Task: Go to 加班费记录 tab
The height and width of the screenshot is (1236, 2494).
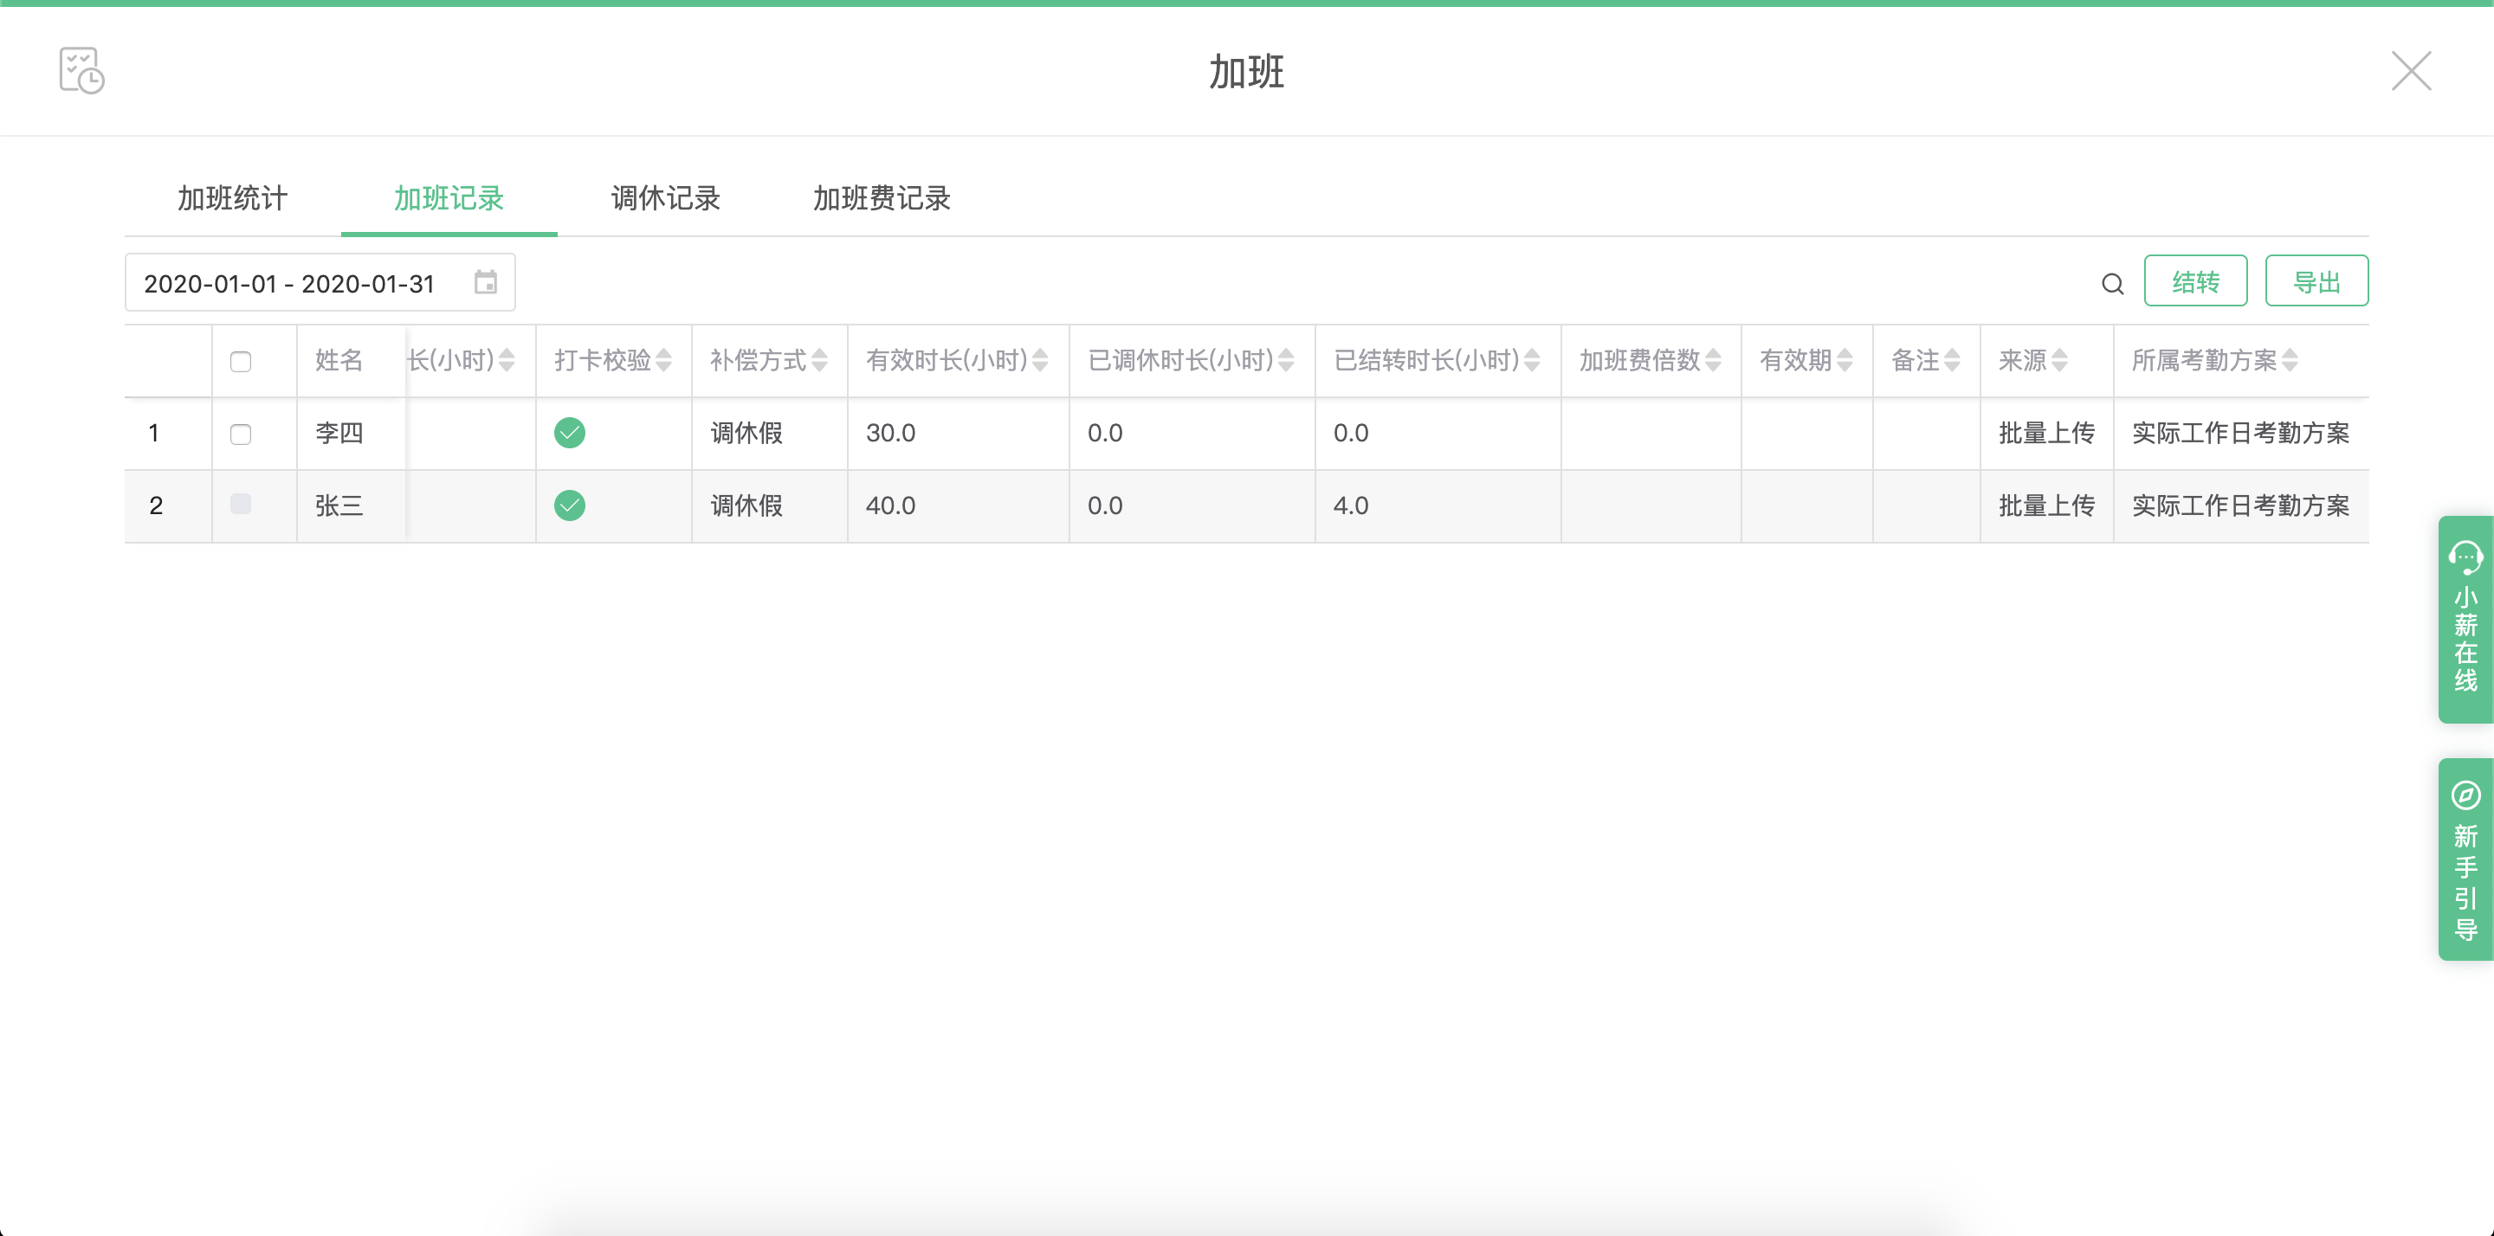Action: tap(881, 198)
